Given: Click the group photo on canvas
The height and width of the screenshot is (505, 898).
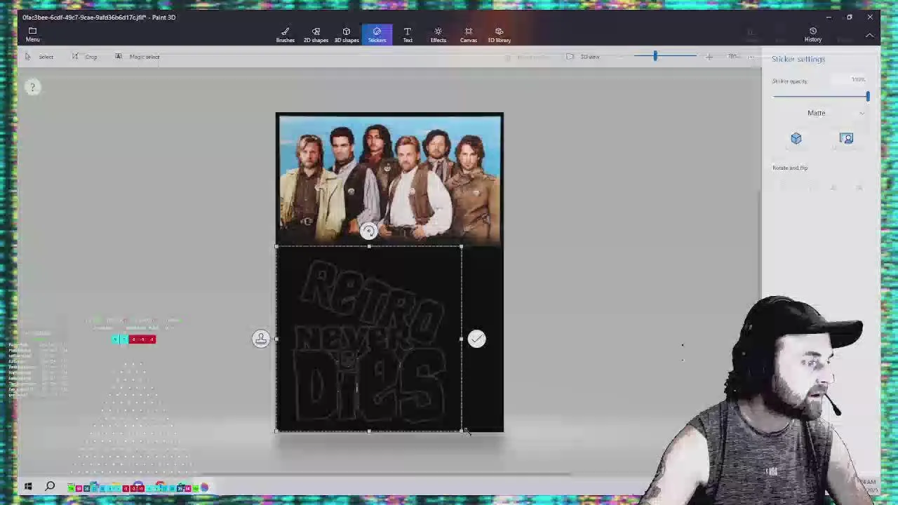Looking at the screenshot, I should [x=389, y=180].
